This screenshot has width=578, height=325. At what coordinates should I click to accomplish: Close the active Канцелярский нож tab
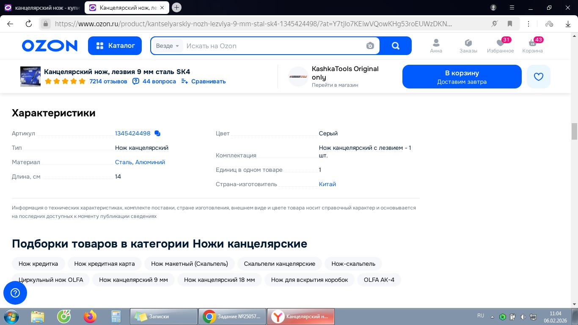(162, 8)
